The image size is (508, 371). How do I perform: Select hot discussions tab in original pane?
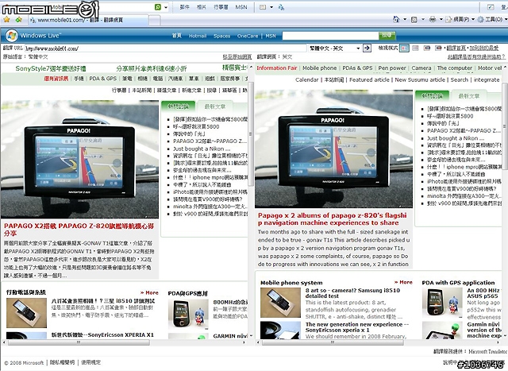pos(178,106)
